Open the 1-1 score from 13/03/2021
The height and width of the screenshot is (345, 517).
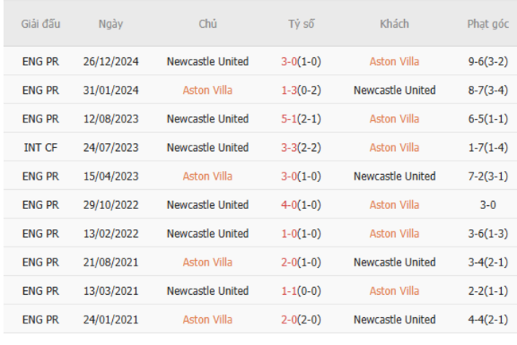(x=290, y=290)
